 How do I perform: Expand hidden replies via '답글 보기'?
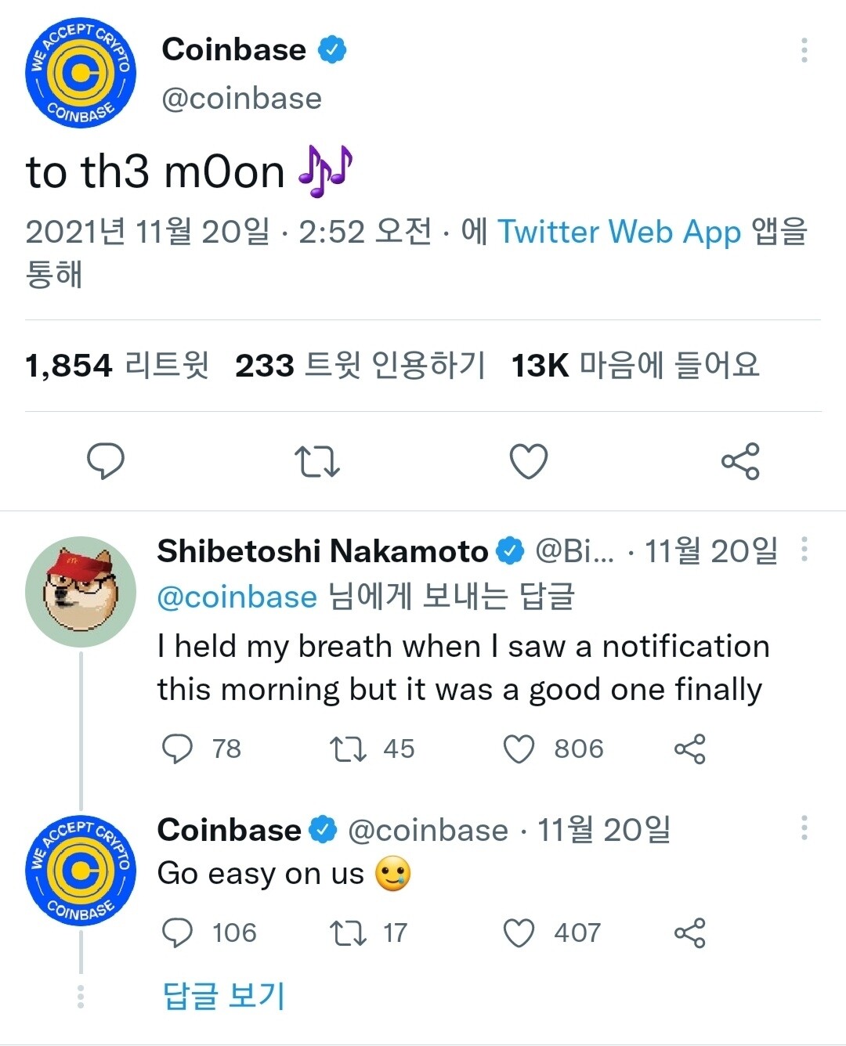[222, 995]
